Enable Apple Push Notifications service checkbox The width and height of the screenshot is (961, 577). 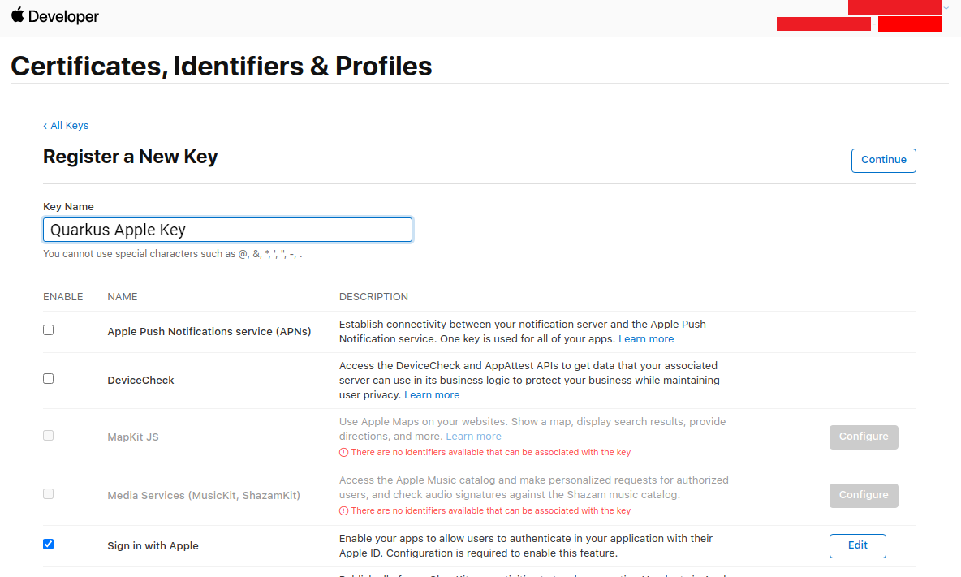49,330
